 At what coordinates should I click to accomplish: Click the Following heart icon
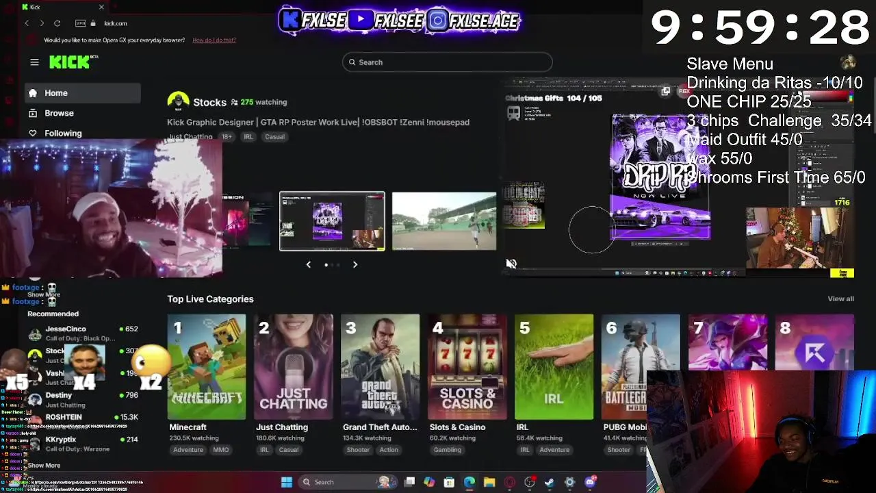coord(33,133)
